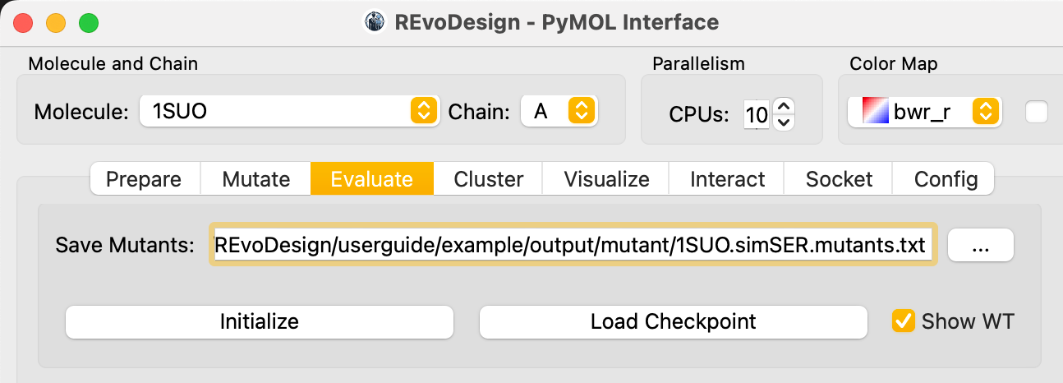Select the Evaluate tab
Screen dimensions: 1063x383
(x=371, y=179)
